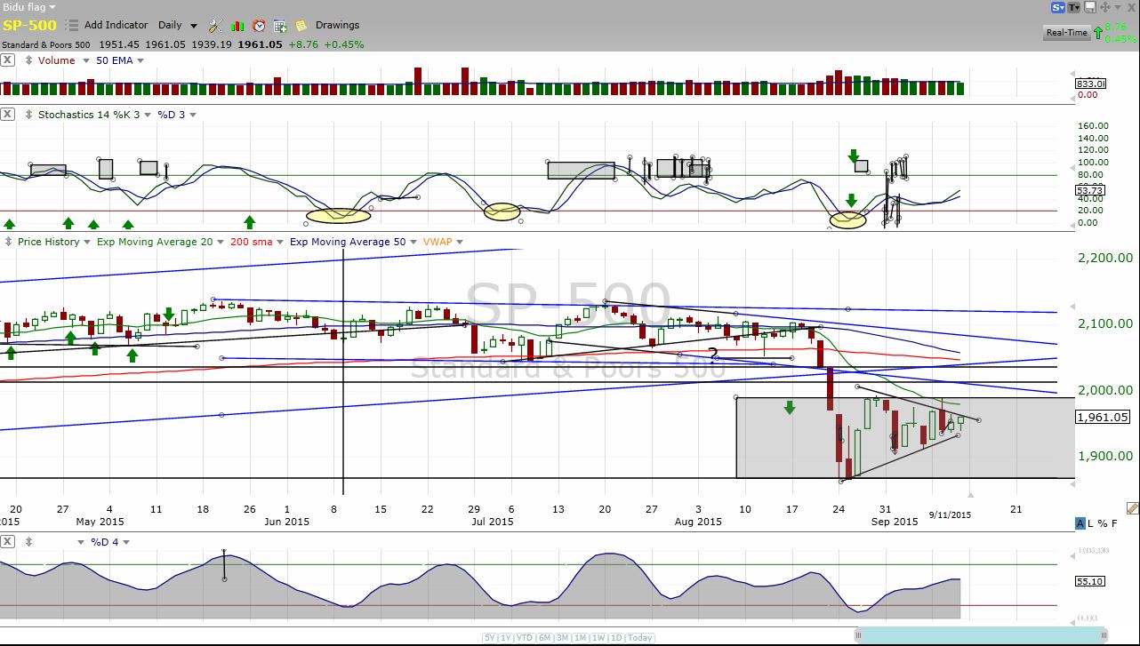Open the Drawings menu

[x=337, y=26]
